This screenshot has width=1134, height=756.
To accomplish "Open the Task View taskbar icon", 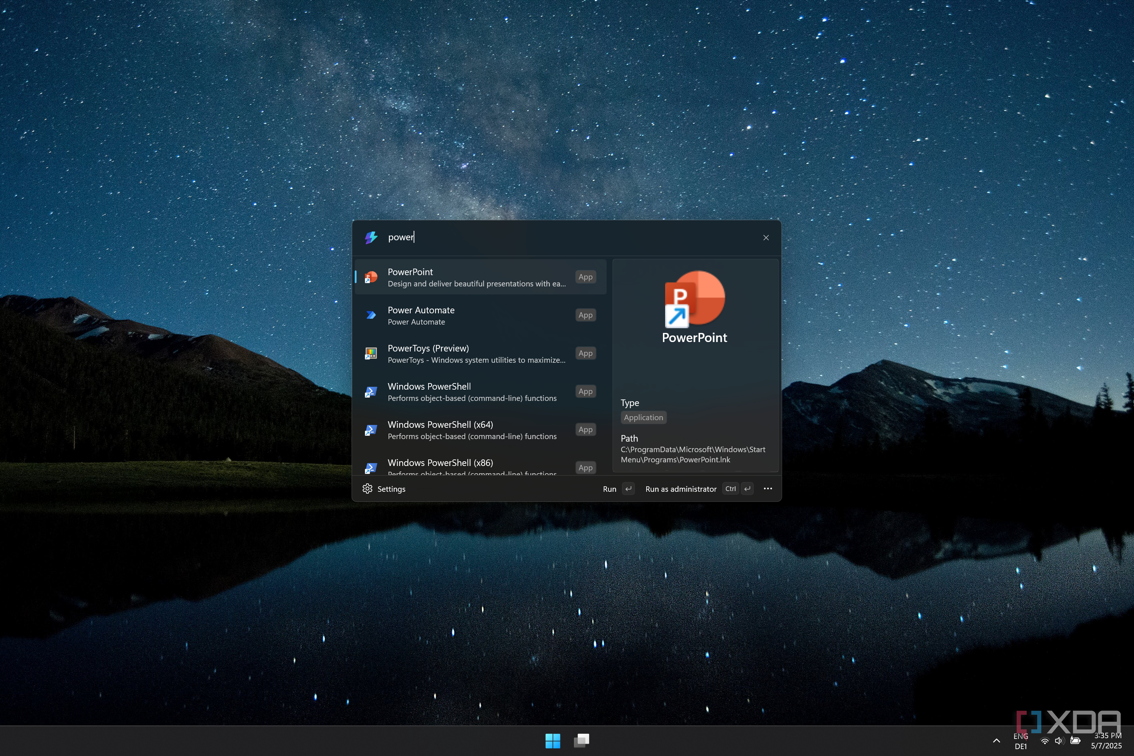I will tap(582, 741).
